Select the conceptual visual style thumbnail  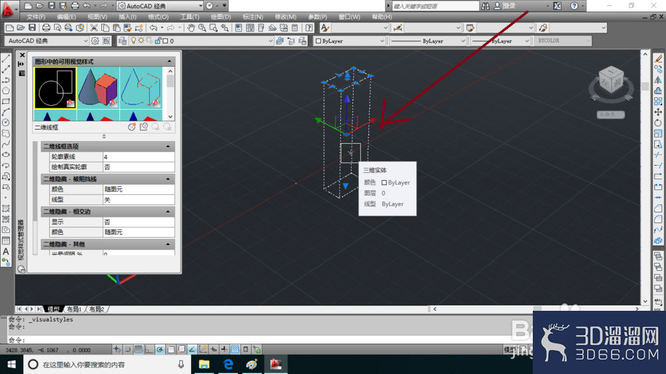pyautogui.click(x=98, y=87)
